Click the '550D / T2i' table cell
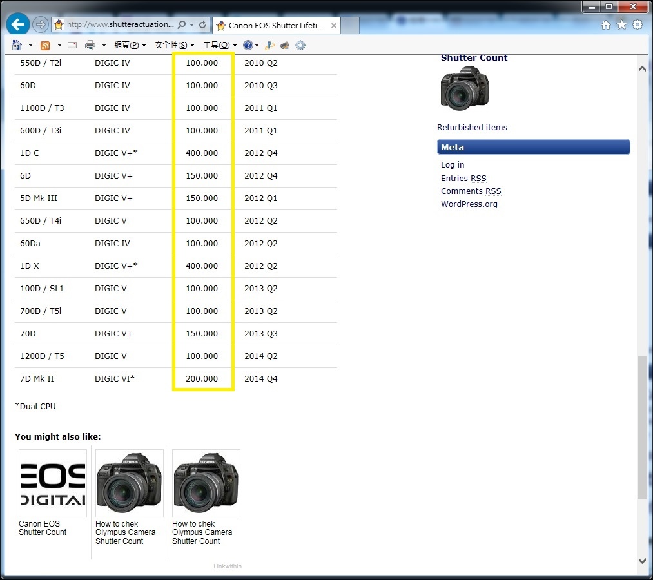Viewport: 653px width, 580px height. pyautogui.click(x=41, y=63)
